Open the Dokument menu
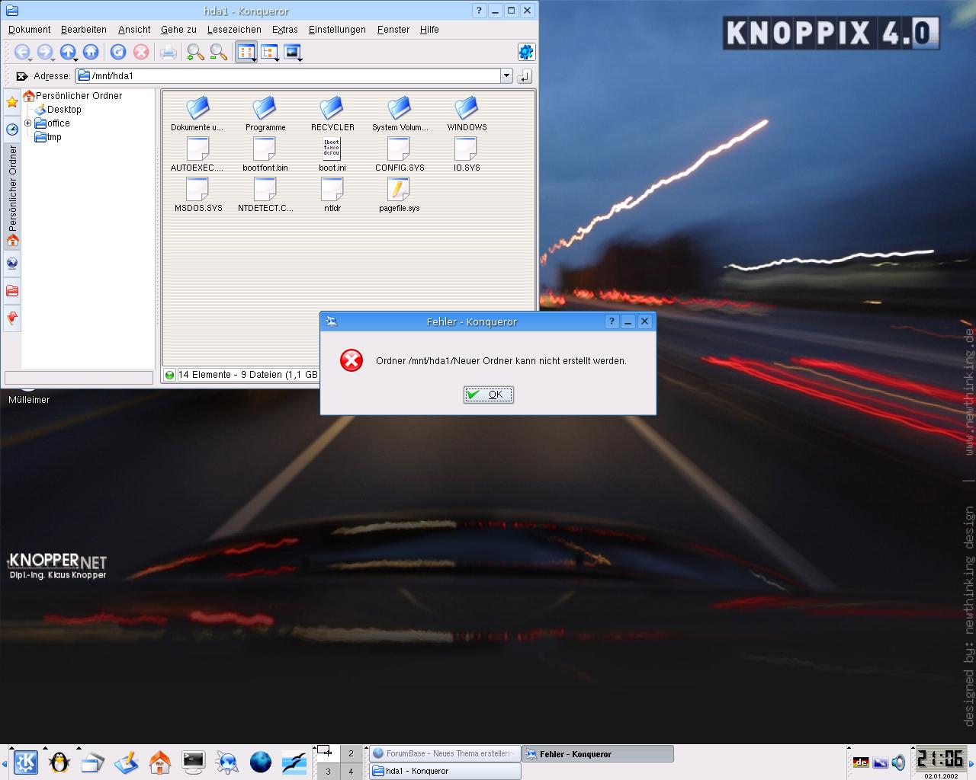The width and height of the screenshot is (976, 780). tap(29, 30)
